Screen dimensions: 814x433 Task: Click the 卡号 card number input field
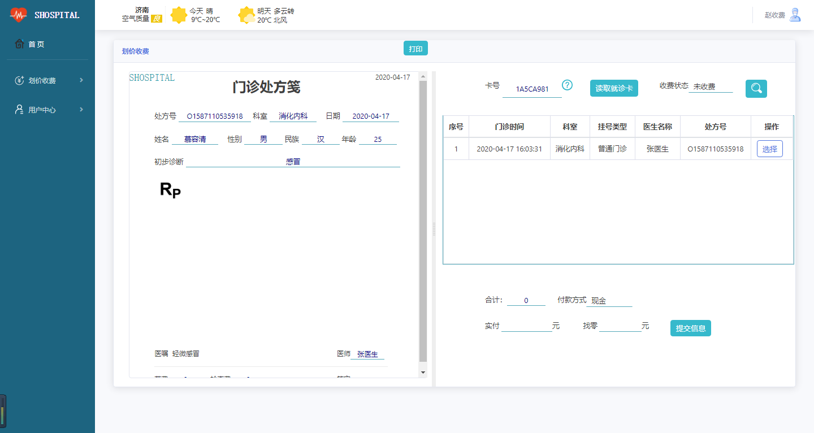(532, 88)
